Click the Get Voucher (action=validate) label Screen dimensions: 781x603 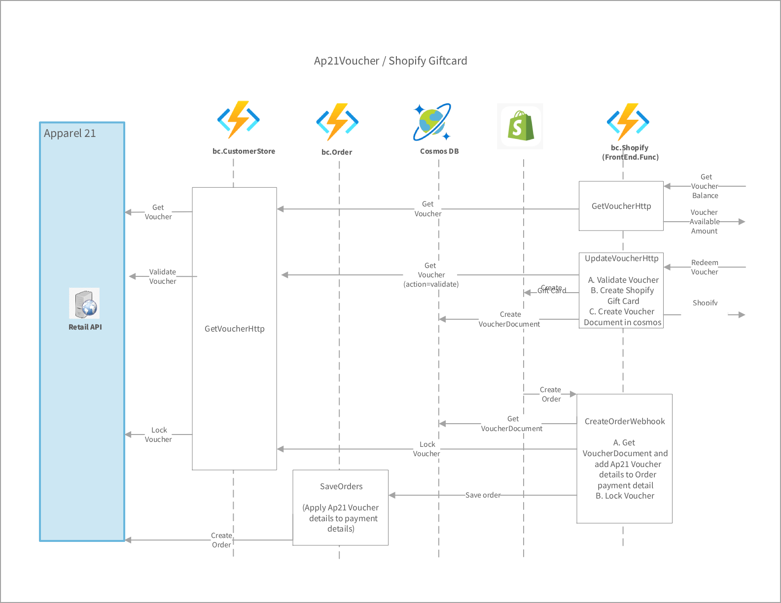point(431,275)
